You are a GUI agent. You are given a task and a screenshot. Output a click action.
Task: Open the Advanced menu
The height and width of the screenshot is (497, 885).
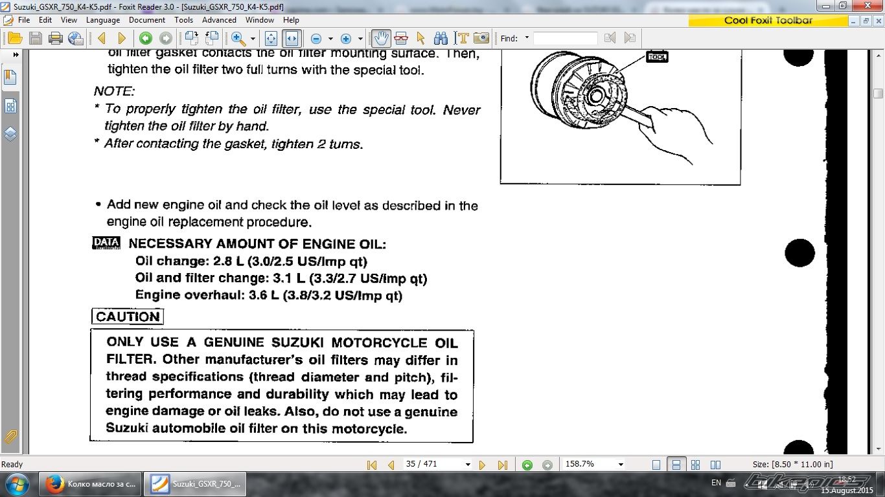pyautogui.click(x=219, y=20)
